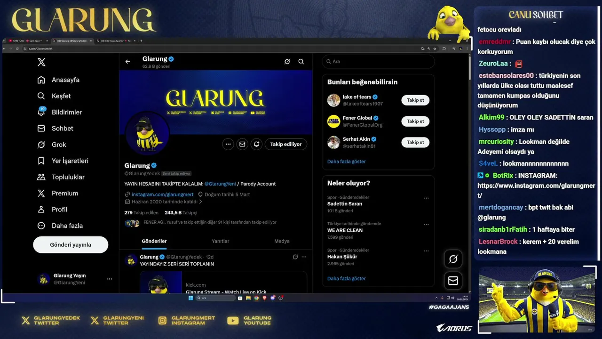602x339 pixels.
Task: Click 243,5 B Takipçi followers count
Action: 181,213
